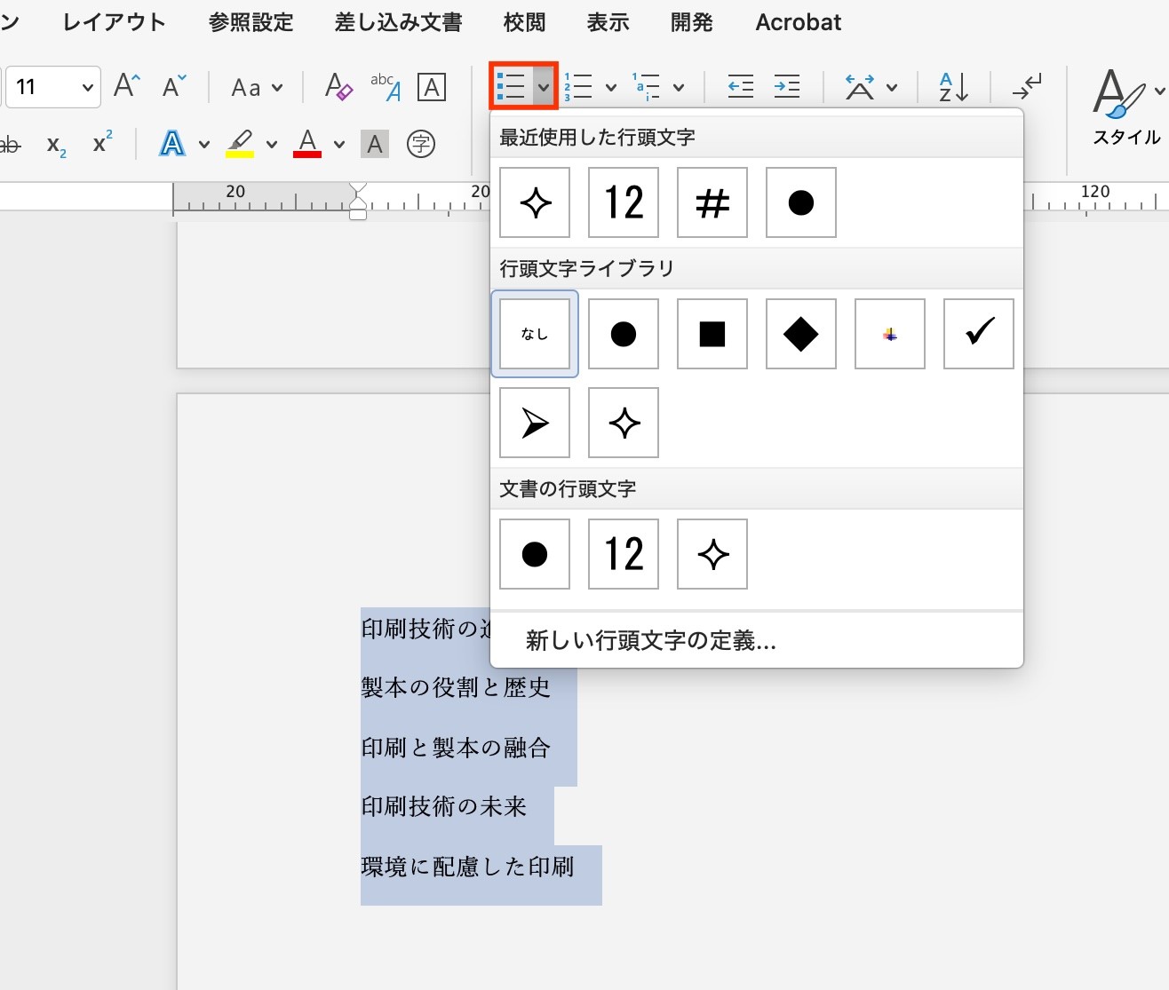
Task: Expand the numbered list dropdown arrow
Action: pos(611,87)
